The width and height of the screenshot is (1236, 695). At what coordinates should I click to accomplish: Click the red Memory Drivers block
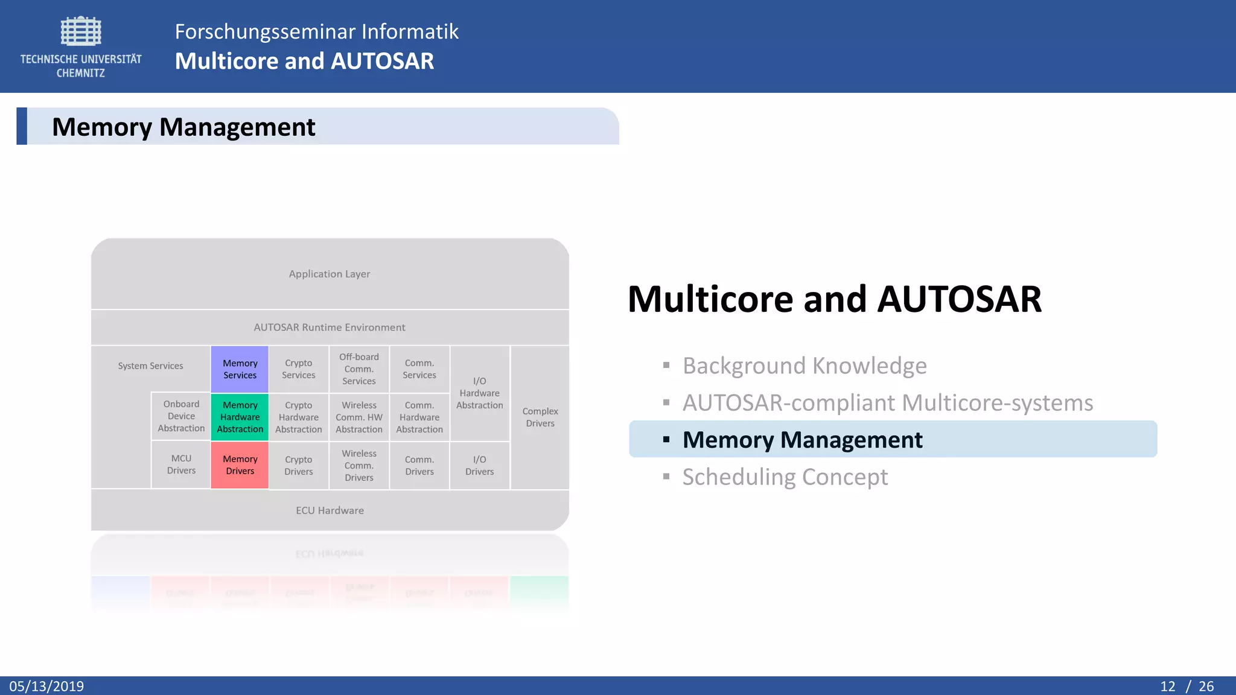[x=240, y=465]
